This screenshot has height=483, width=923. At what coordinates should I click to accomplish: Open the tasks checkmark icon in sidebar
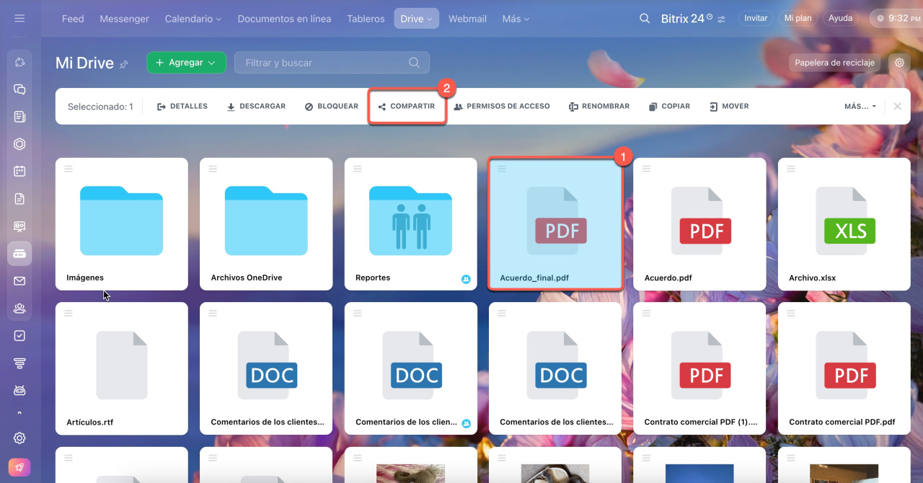point(19,336)
